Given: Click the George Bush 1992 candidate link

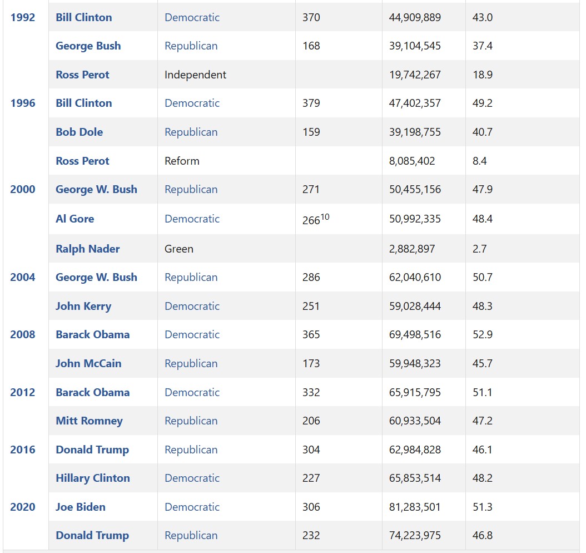Looking at the screenshot, I should coord(88,46).
